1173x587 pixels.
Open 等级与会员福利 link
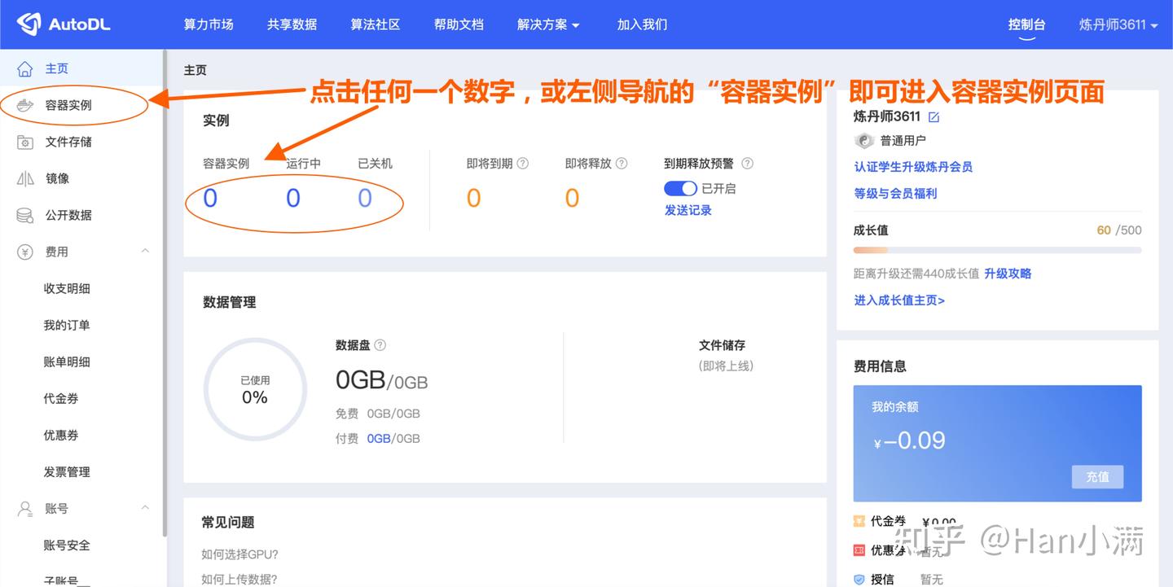pyautogui.click(x=895, y=194)
